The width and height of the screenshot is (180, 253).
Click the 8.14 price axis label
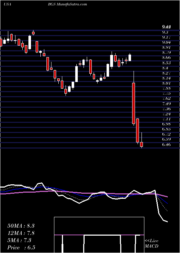click(167, 78)
